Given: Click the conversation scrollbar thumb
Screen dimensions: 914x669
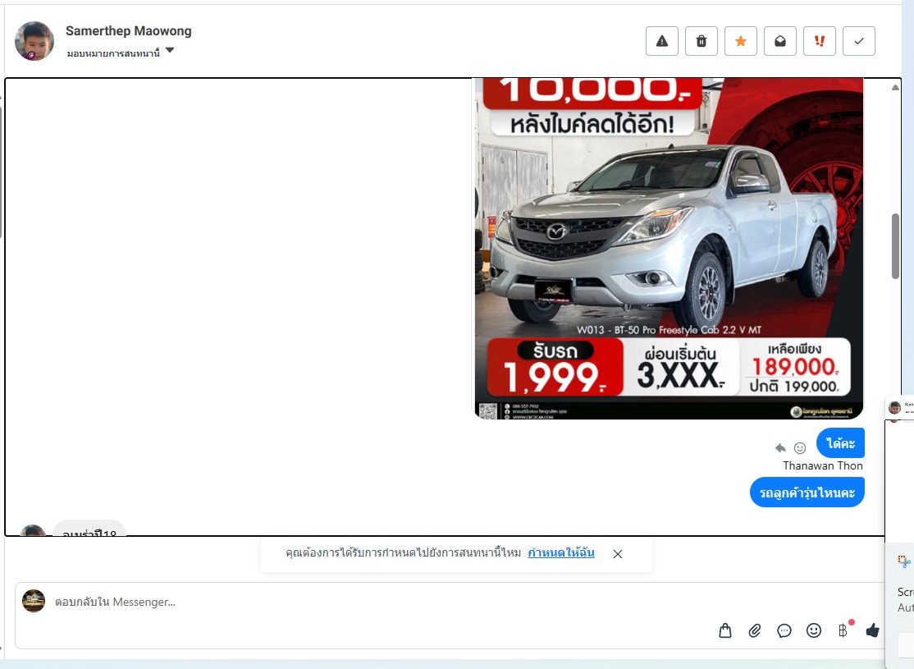Looking at the screenshot, I should click(x=895, y=246).
